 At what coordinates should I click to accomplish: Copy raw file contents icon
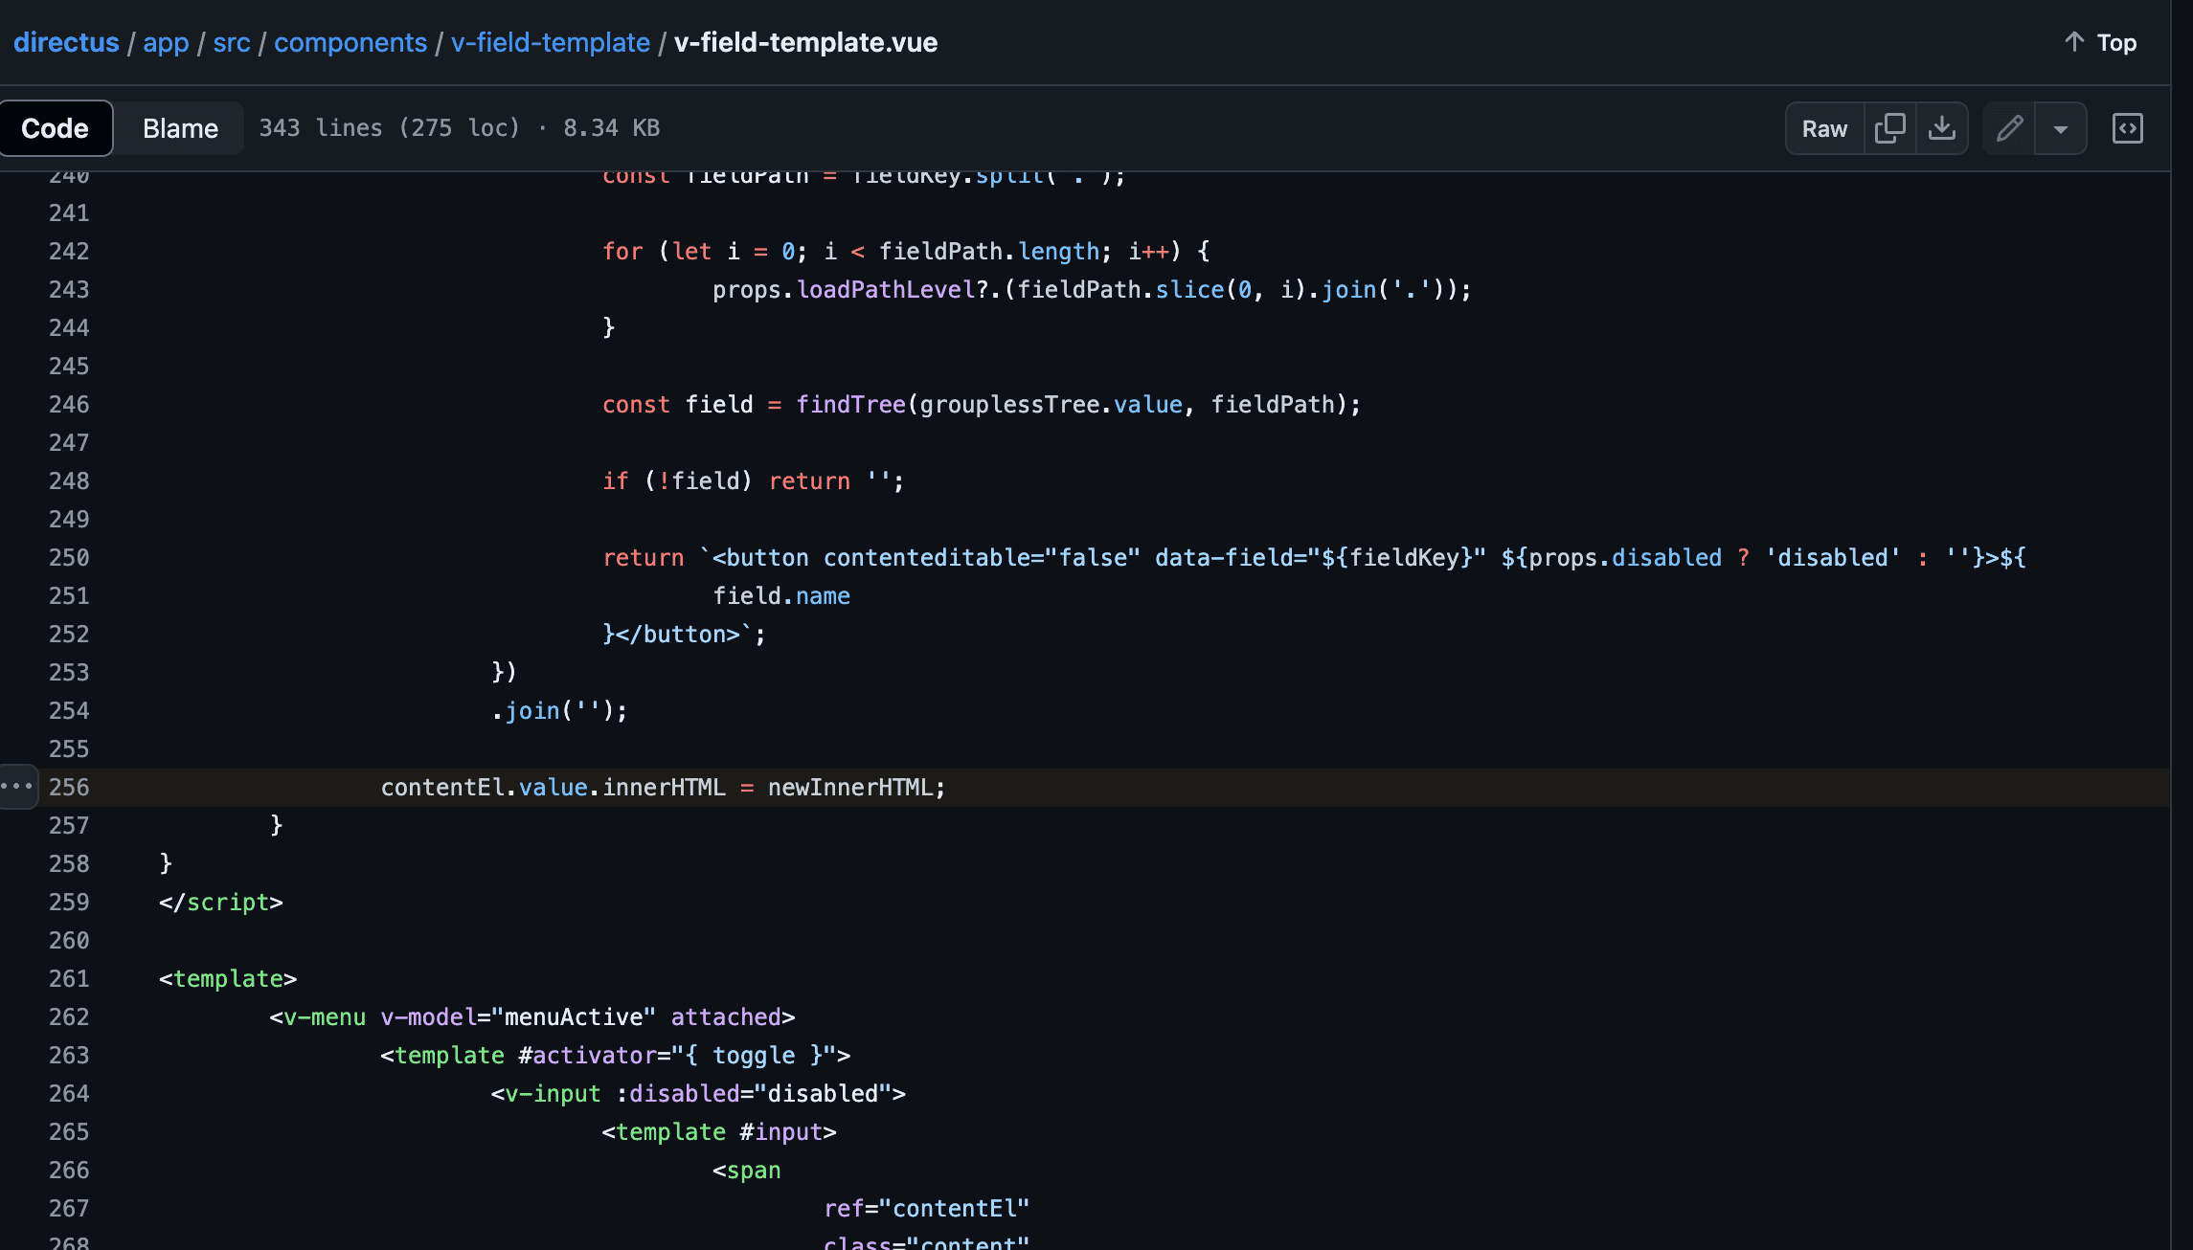tap(1889, 128)
